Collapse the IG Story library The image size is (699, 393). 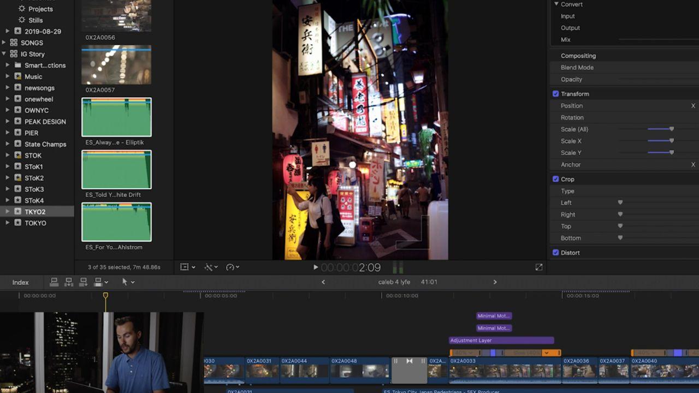coord(4,54)
